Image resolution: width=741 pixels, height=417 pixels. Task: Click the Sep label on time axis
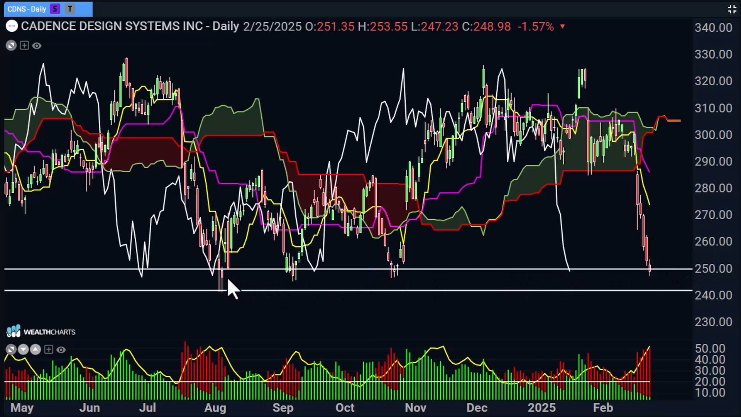tap(283, 408)
